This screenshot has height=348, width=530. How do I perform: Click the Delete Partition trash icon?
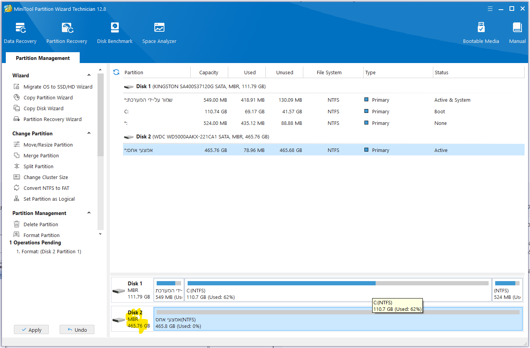point(17,224)
